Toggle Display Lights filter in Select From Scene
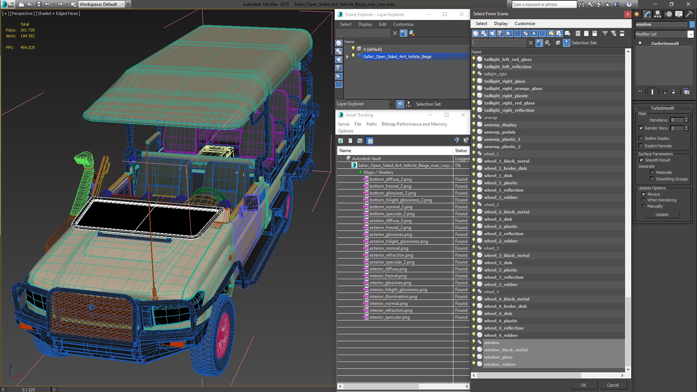The width and height of the screenshot is (697, 392). pyautogui.click(x=492, y=33)
